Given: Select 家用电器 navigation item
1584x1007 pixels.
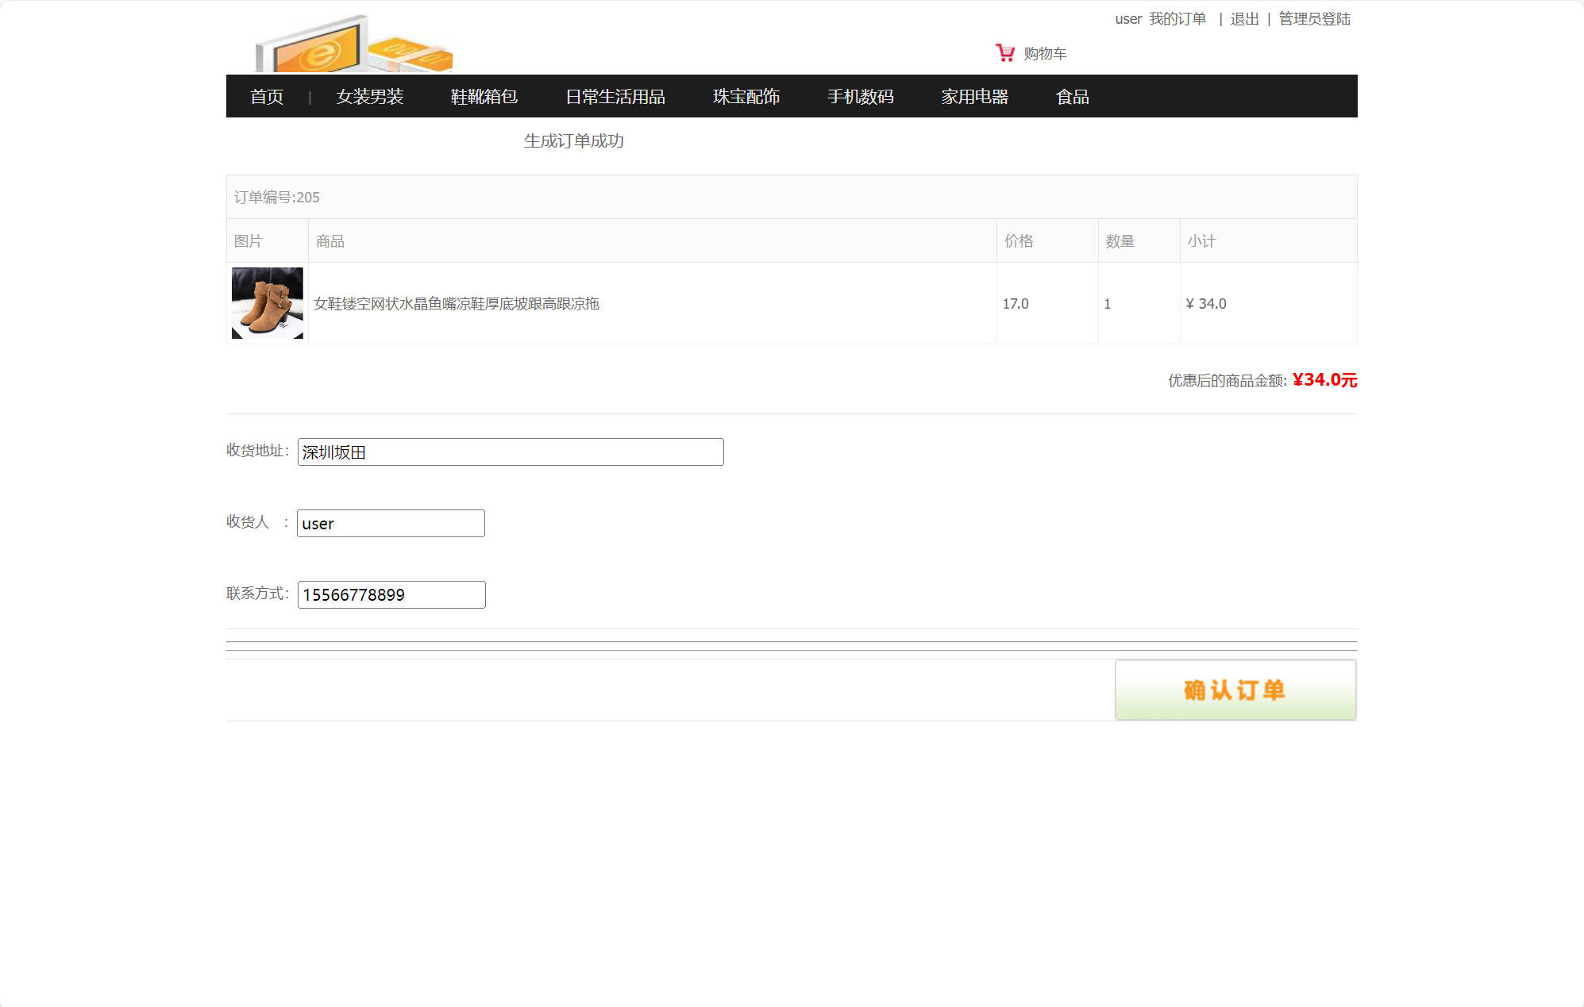Looking at the screenshot, I should 975,97.
